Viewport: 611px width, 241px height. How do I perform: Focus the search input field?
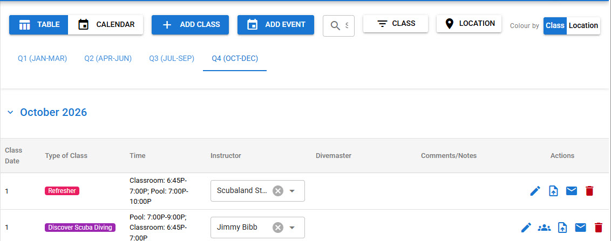[338, 26]
